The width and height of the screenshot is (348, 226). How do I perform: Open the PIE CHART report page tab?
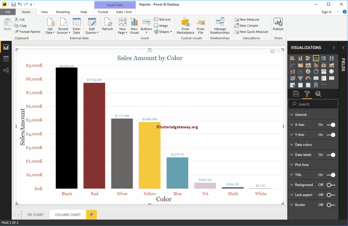[35, 214]
